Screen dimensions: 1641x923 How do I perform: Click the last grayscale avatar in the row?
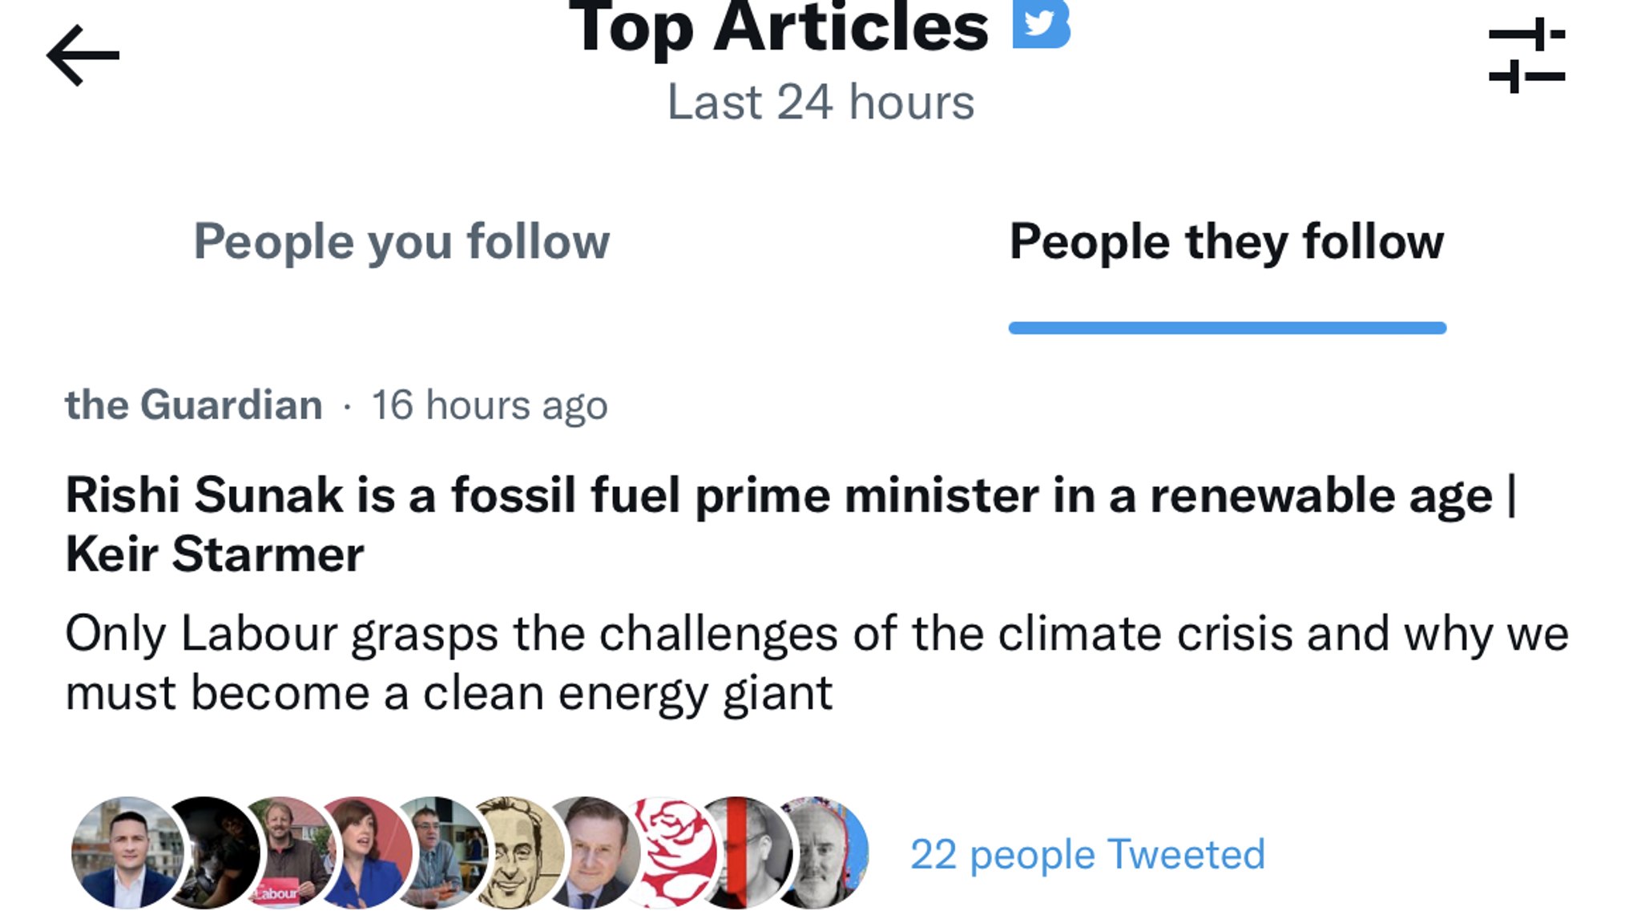coord(825,845)
